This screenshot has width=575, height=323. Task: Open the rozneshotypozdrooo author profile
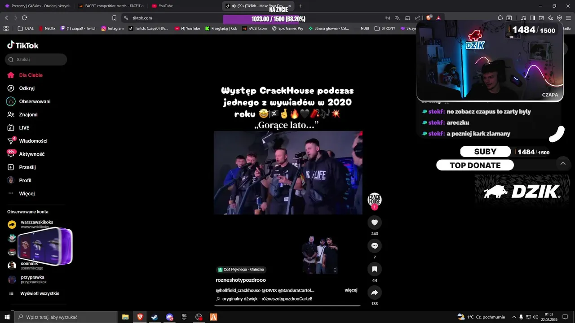(241, 280)
